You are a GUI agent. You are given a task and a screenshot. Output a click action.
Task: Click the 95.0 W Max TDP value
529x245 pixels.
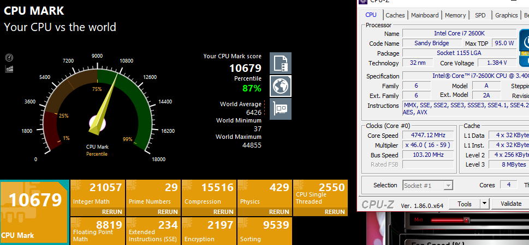[504, 43]
